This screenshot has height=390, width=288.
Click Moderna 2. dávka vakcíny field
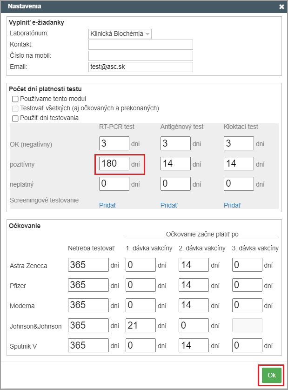[x=194, y=305]
